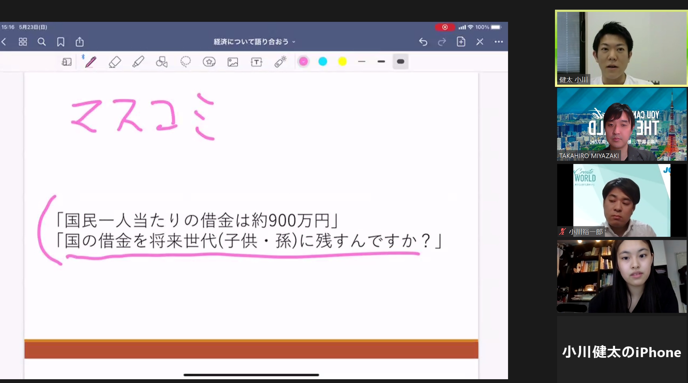Select the Shapes tool
Screen dimensions: 688x383
[162, 62]
